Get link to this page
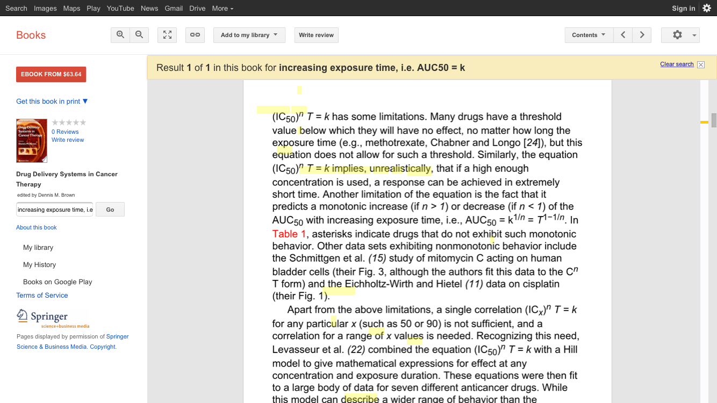The width and height of the screenshot is (717, 403). click(x=195, y=35)
